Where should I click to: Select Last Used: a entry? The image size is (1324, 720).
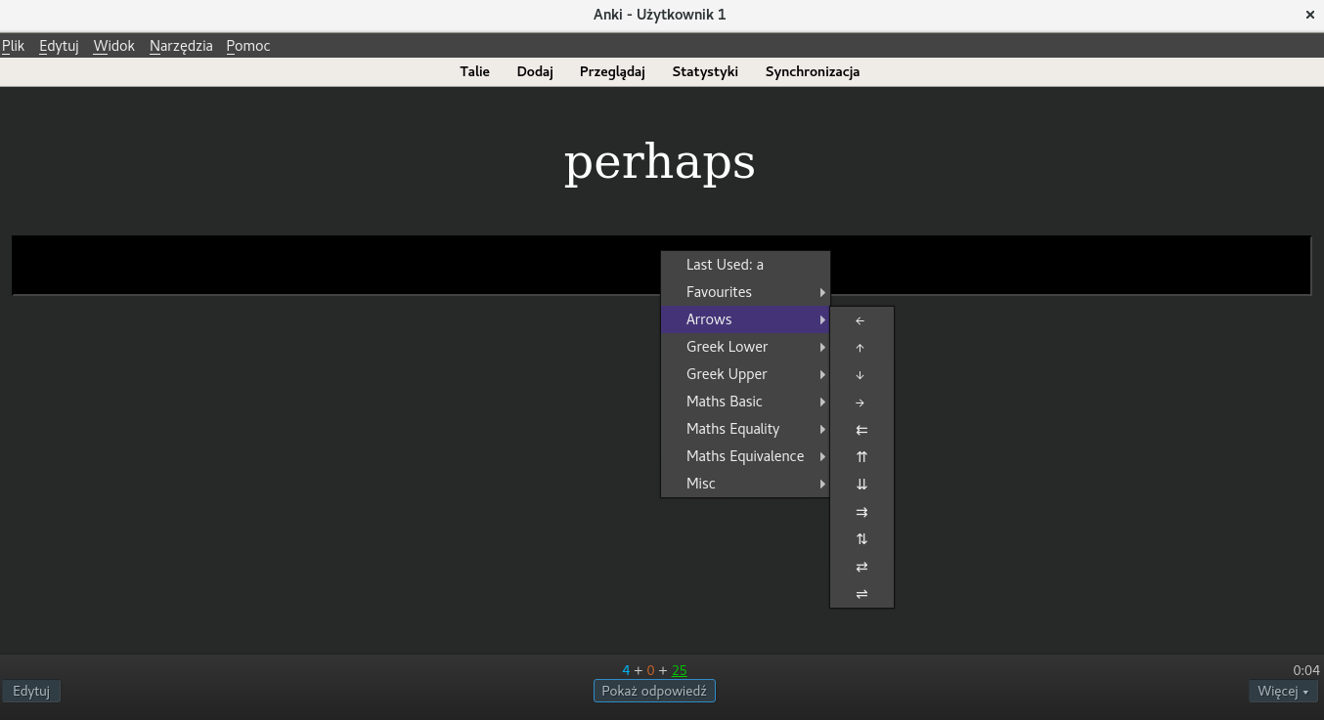pyautogui.click(x=725, y=264)
